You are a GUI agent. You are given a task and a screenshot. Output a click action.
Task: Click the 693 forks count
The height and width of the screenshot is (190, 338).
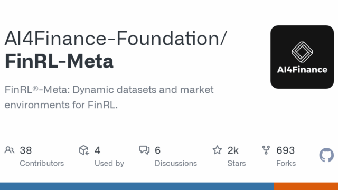285,150
